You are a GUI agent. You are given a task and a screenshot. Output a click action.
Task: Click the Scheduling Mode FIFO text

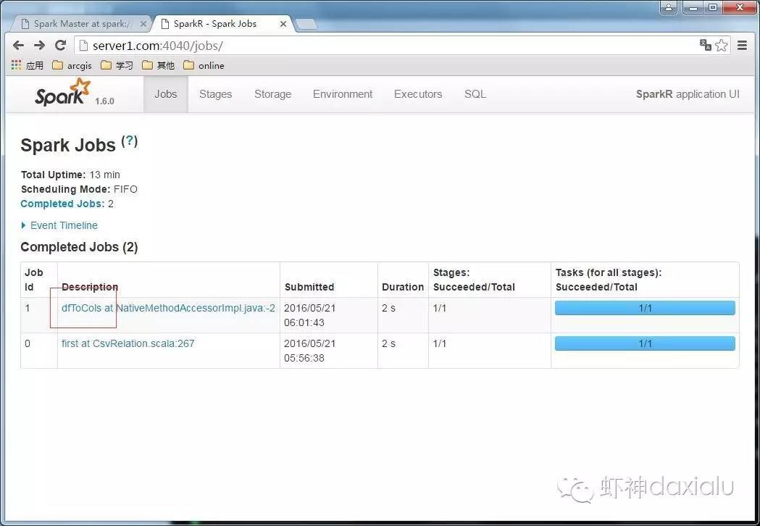click(79, 189)
